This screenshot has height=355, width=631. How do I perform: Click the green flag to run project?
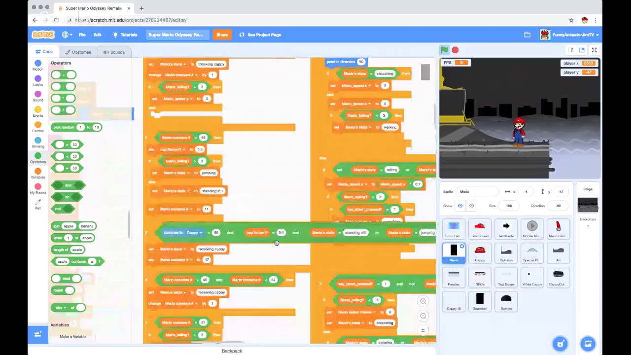tap(444, 50)
